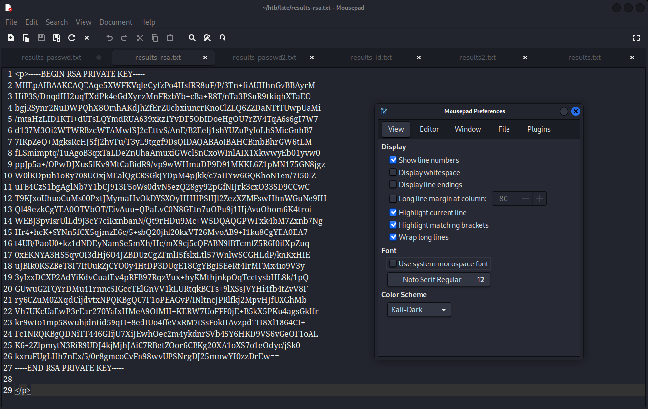This screenshot has height=409, width=648.
Task: Open the Document menu
Action: [x=115, y=22]
